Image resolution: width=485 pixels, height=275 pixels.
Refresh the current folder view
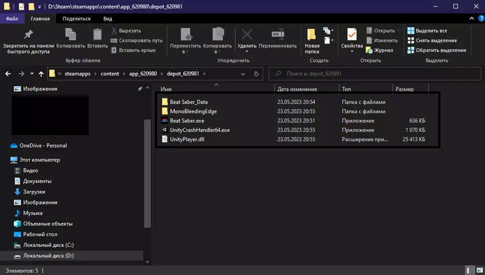pos(256,74)
